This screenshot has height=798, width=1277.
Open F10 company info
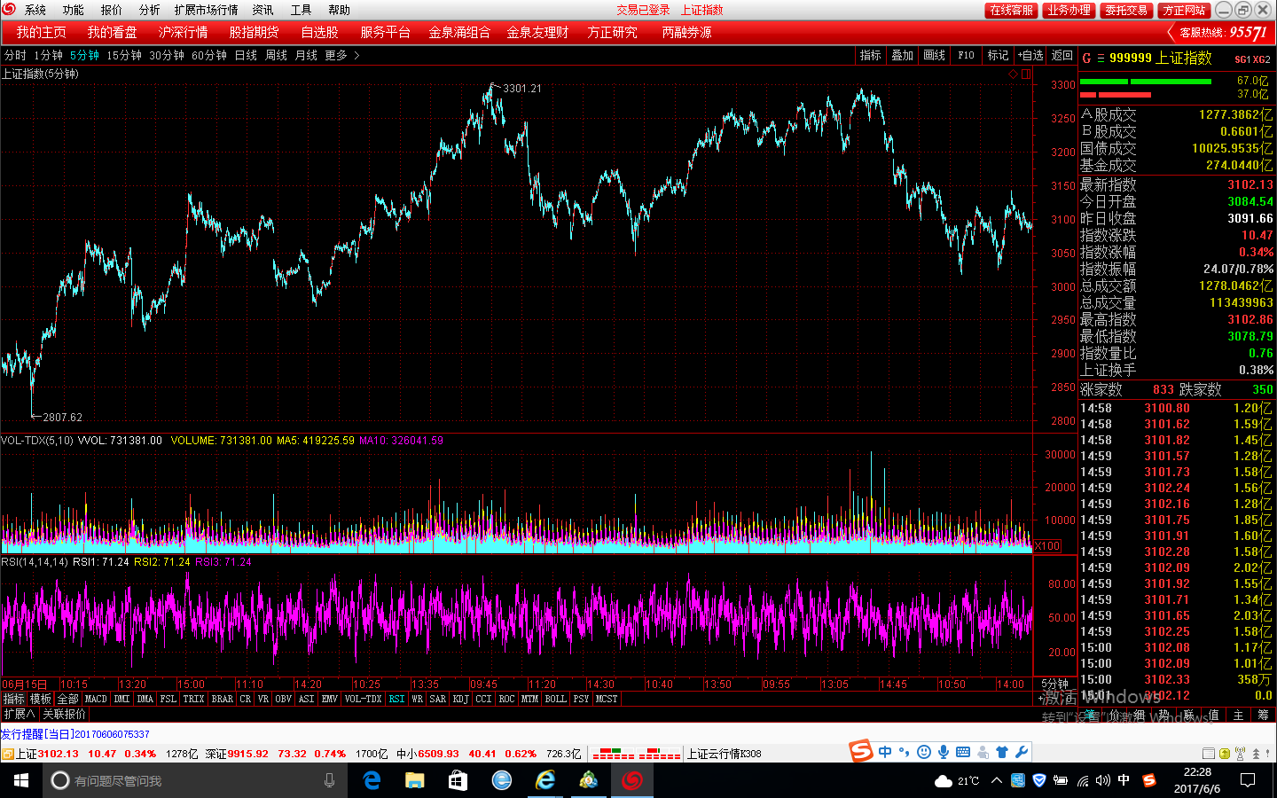click(967, 55)
